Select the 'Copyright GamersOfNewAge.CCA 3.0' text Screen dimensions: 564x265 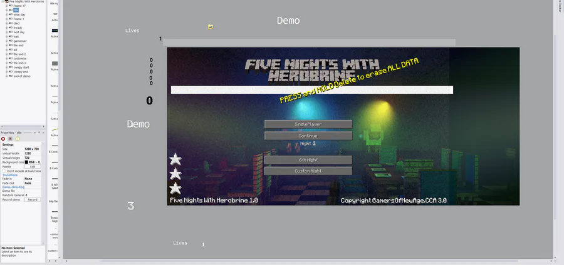(394, 201)
